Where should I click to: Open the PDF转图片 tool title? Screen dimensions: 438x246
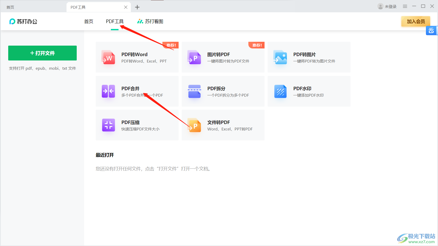click(305, 54)
